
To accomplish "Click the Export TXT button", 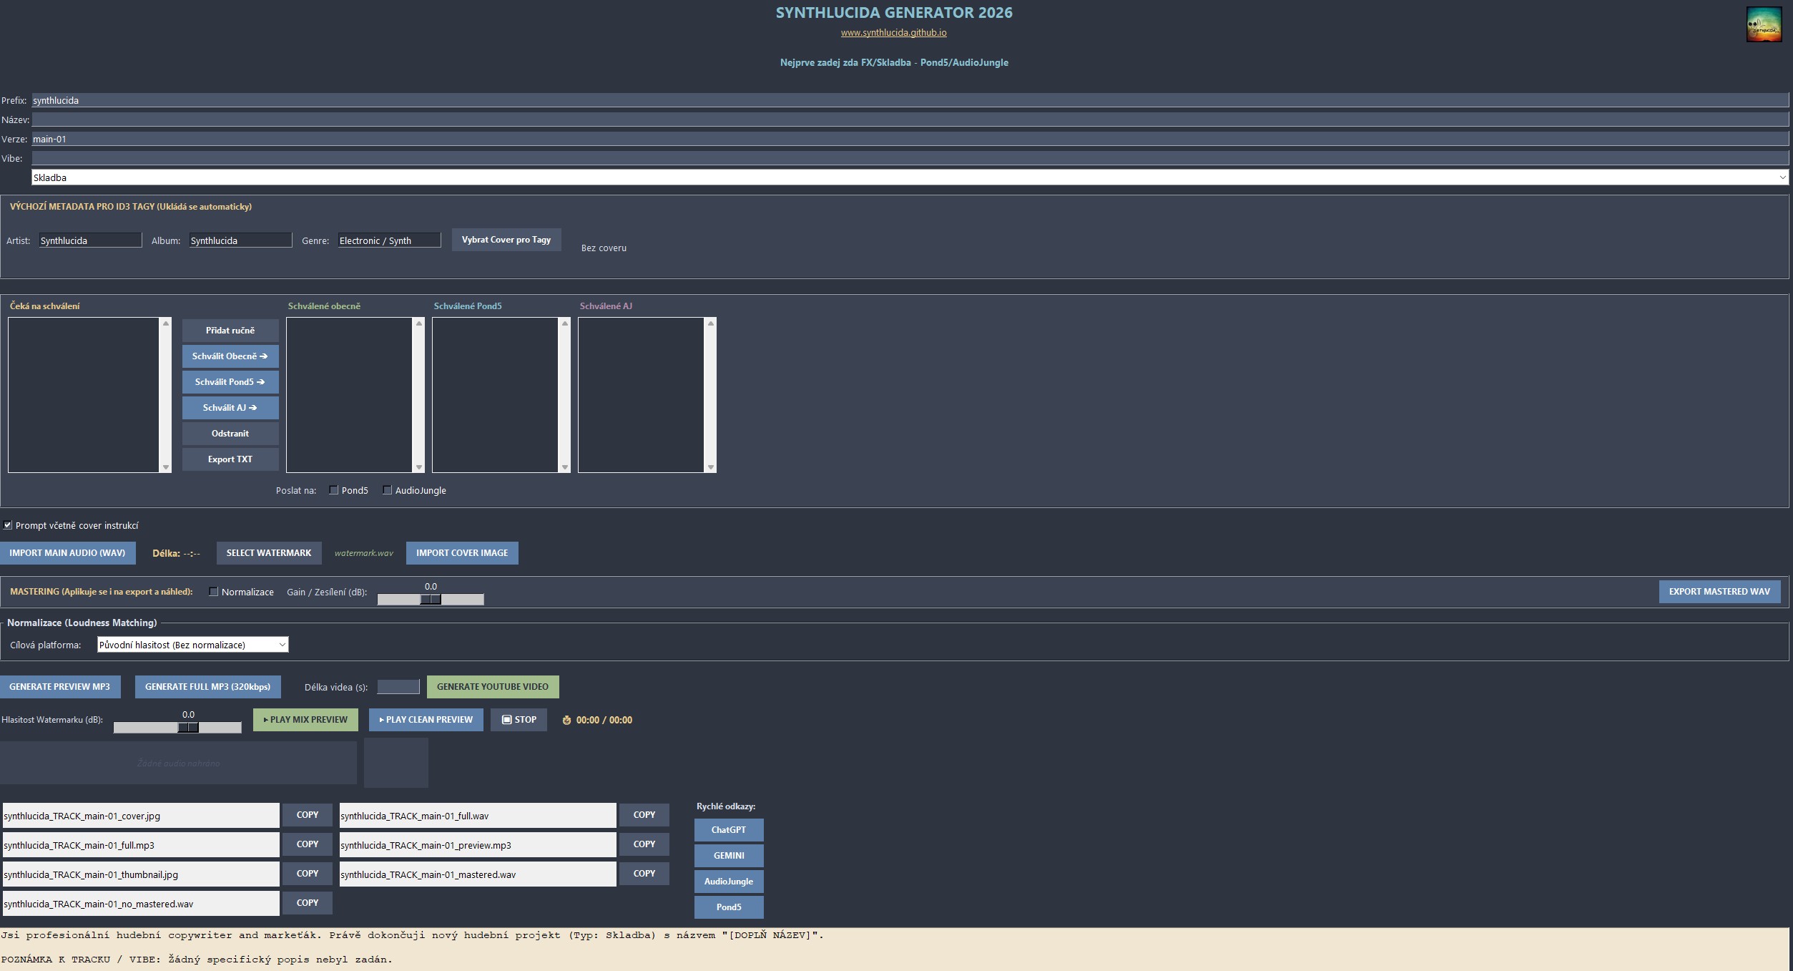I will pos(230,459).
